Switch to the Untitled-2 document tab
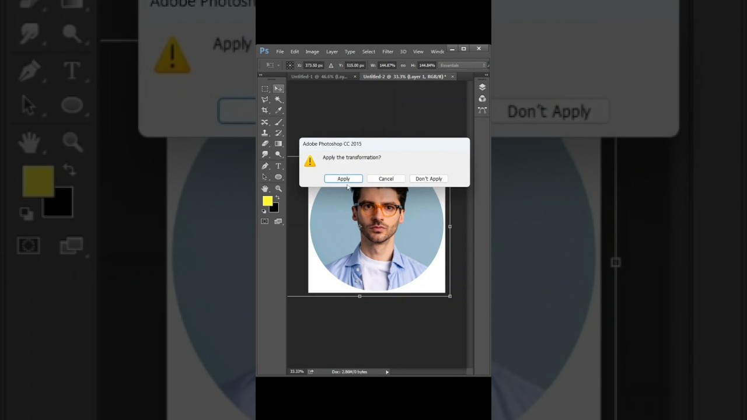The width and height of the screenshot is (747, 420). [404, 76]
